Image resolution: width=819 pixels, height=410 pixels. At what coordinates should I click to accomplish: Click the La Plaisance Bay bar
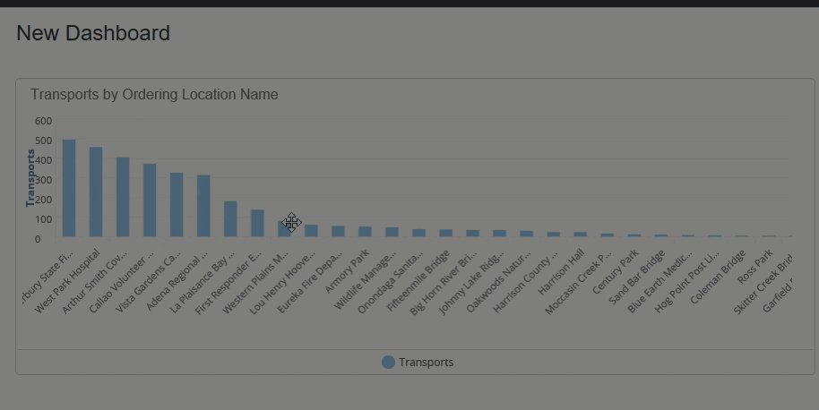pyautogui.click(x=230, y=218)
